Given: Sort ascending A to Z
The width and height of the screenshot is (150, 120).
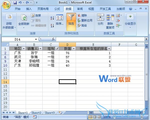Looking at the screenshot, I should [x=52, y=18].
